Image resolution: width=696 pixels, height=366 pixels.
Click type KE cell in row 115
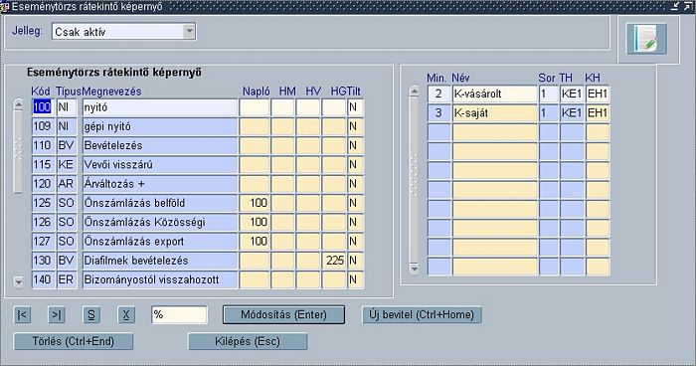(67, 164)
